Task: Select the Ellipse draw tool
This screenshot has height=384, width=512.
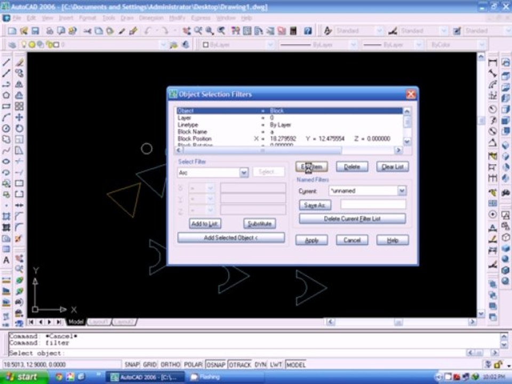Action: (x=6, y=162)
